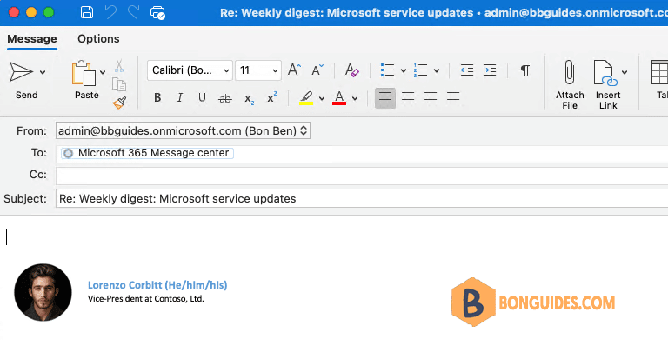Paste clipboard contents
The height and width of the screenshot is (359, 668).
(x=84, y=80)
